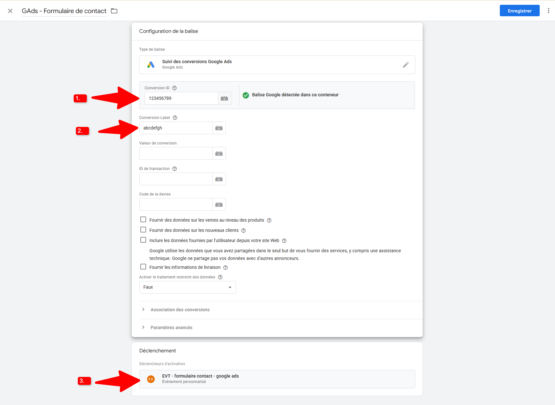Viewport: 555px width, 405px height.
Task: Click the orange custom event trigger icon
Action: tap(151, 379)
